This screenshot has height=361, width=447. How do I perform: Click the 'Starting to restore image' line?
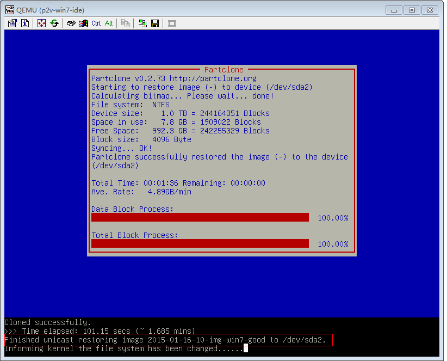(x=202, y=87)
